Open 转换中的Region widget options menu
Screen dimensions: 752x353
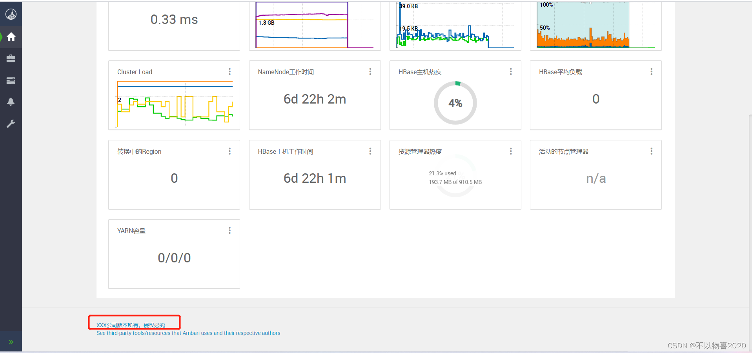229,151
